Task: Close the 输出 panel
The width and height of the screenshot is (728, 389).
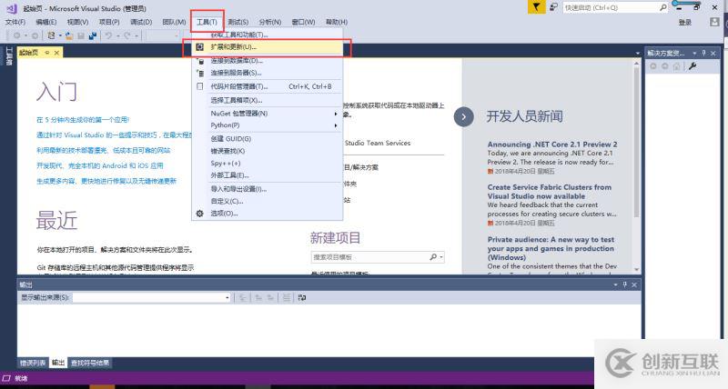Action: coord(634,284)
